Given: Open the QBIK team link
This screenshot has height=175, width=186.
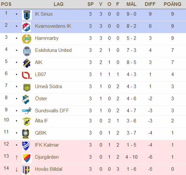Looking at the screenshot, I should point(41,133).
